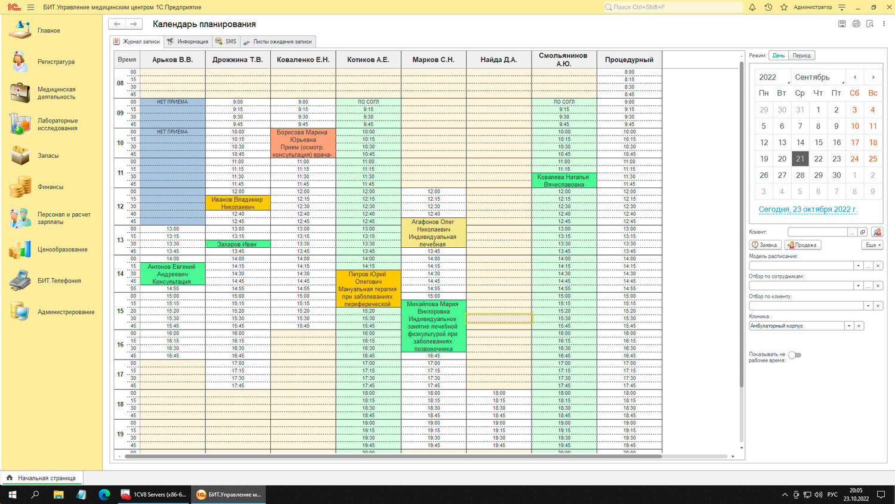Viewport: 895px width, 504px height.
Task: Click the client card icon beside Клиент
Action: coord(877,232)
